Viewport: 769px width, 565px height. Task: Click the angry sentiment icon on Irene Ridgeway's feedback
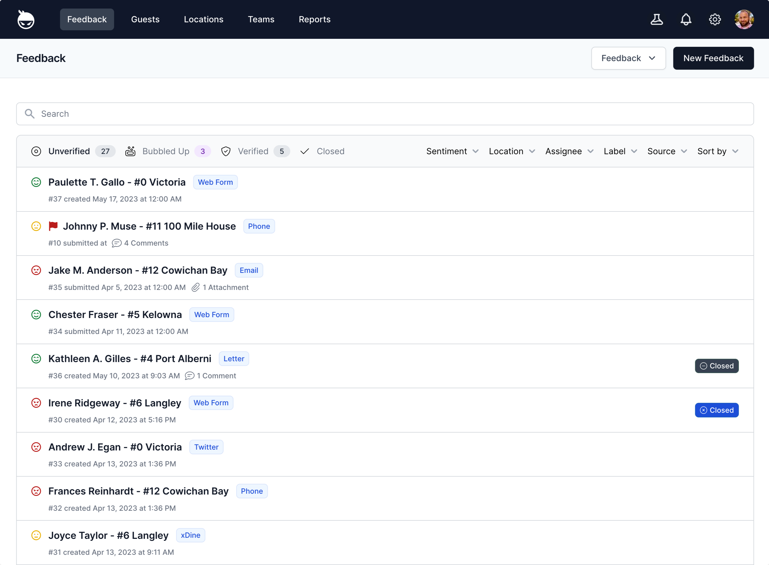coord(36,403)
